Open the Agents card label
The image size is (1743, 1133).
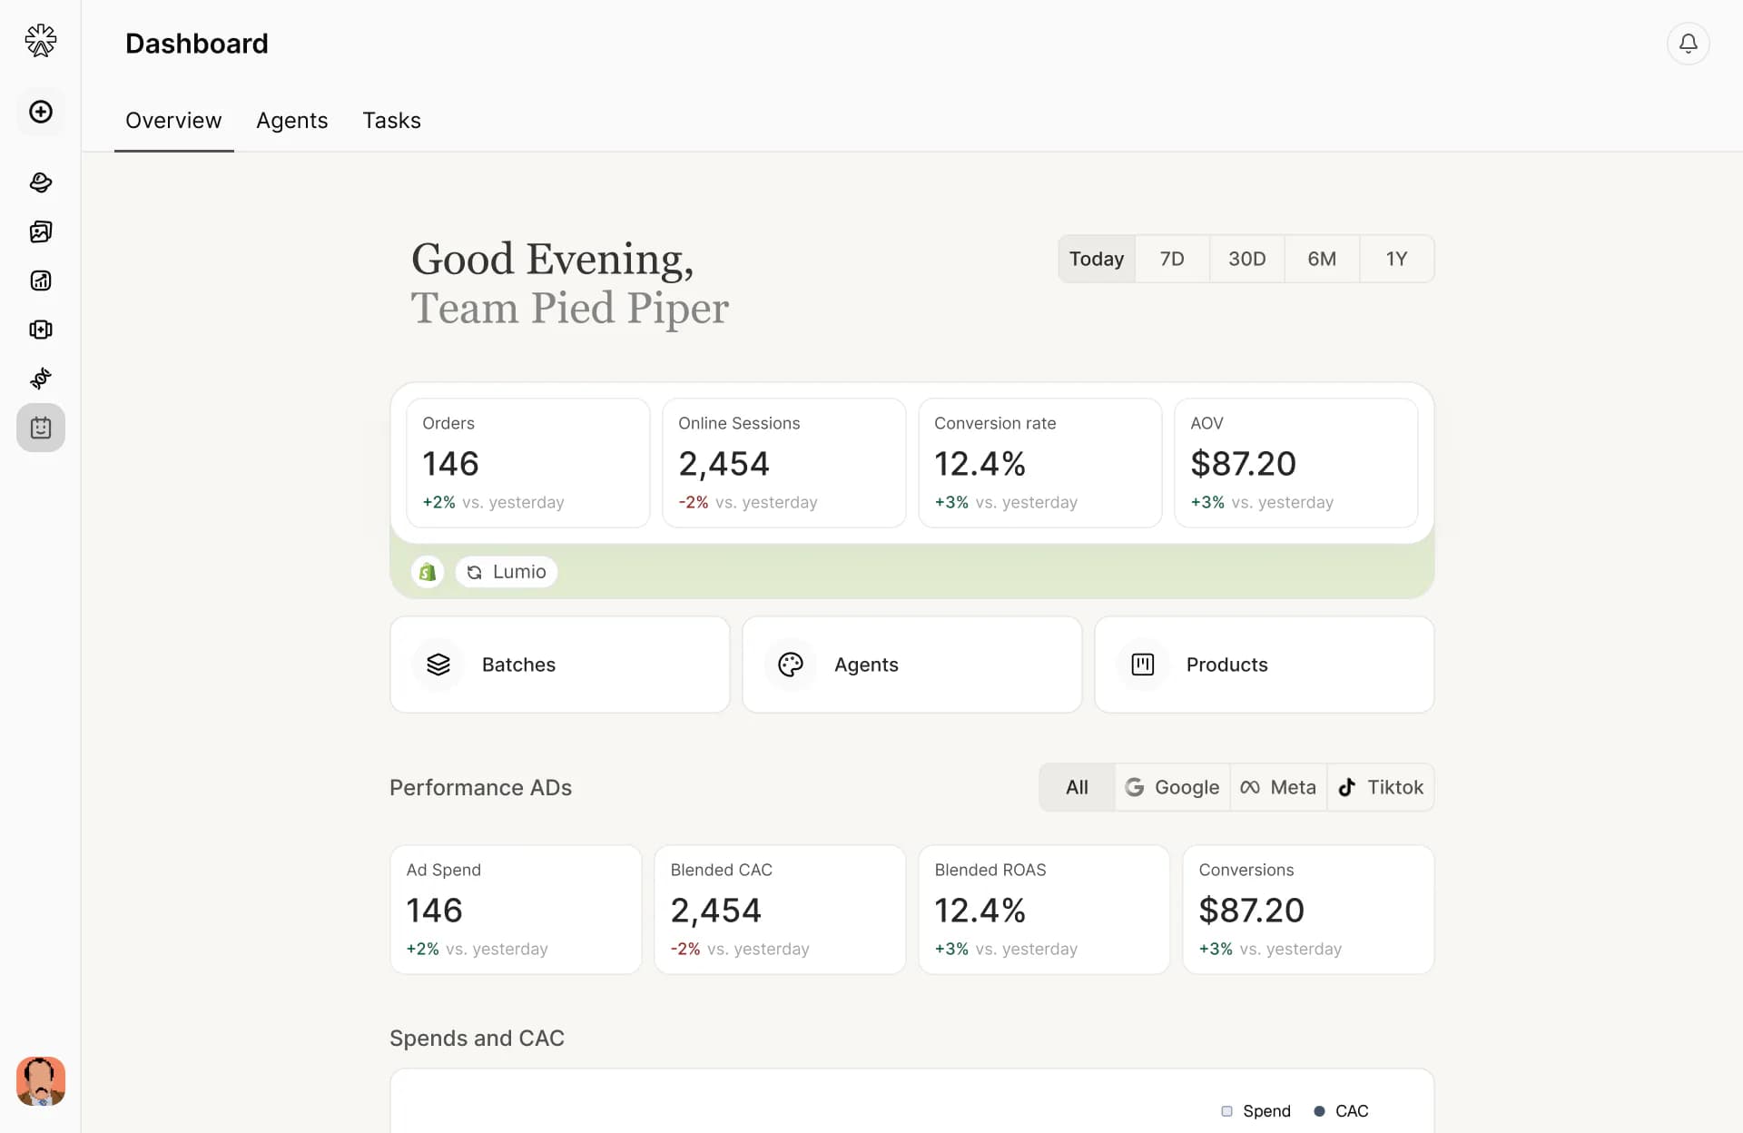[866, 665]
